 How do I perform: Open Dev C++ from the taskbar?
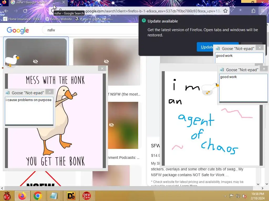87,196
